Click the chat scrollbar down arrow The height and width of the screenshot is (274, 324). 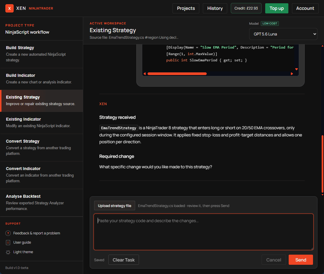[x=322, y=195]
